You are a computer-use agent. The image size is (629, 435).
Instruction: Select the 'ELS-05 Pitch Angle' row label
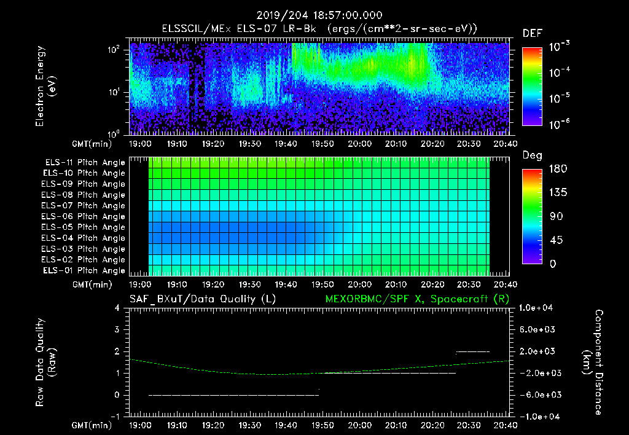click(84, 227)
